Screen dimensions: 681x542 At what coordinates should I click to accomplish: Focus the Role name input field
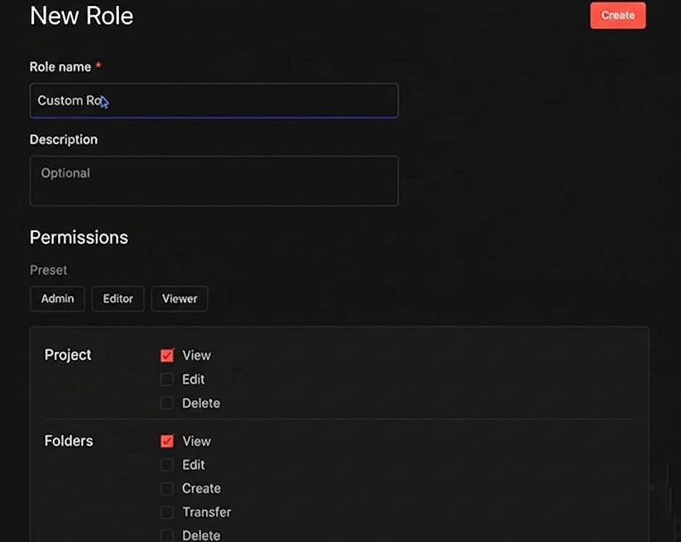point(213,101)
